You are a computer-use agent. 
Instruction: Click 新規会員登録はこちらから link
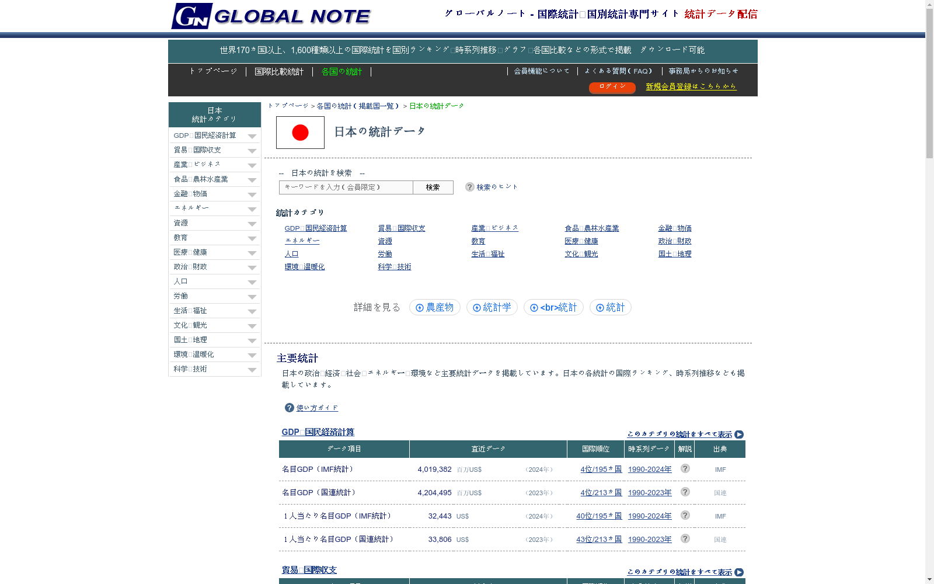click(691, 86)
